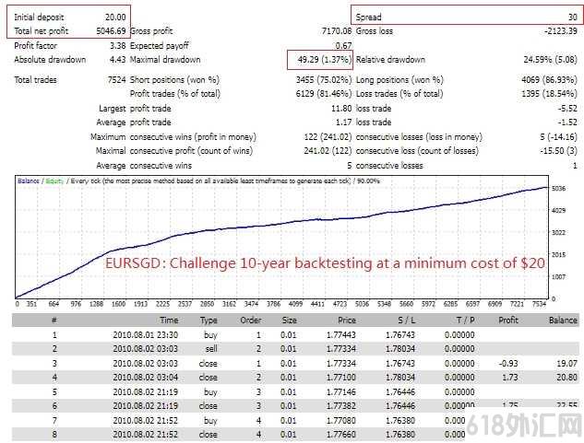Click Largest profit trade value 11.80
This screenshot has width=584, height=443.
[341, 109]
